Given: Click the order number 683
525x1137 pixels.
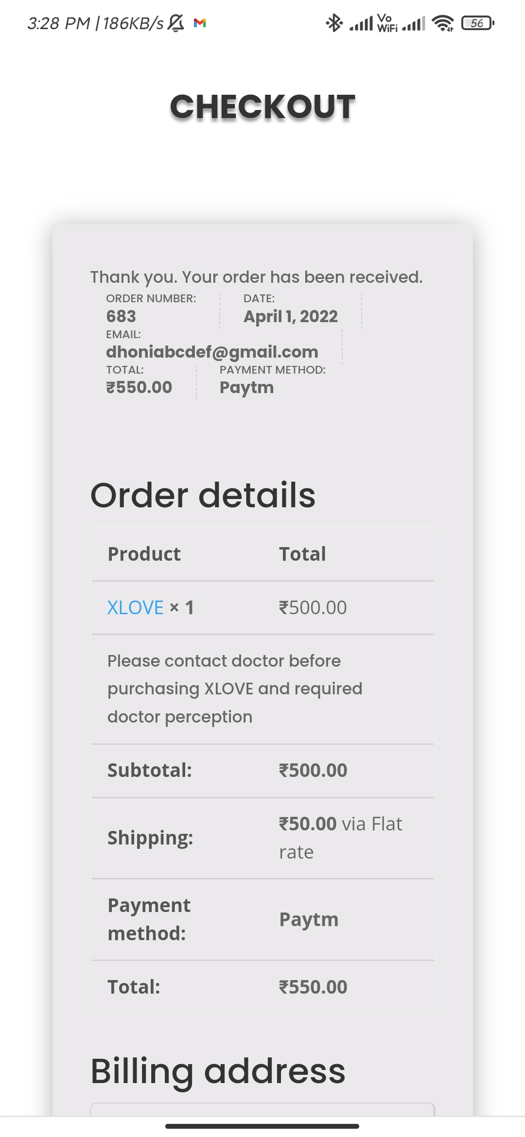Looking at the screenshot, I should [x=121, y=316].
